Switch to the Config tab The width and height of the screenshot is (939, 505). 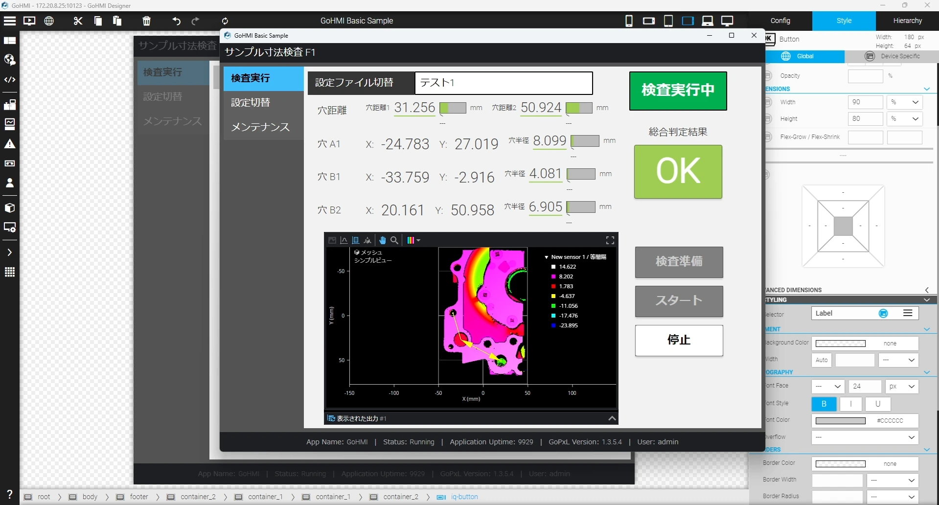[x=780, y=21]
